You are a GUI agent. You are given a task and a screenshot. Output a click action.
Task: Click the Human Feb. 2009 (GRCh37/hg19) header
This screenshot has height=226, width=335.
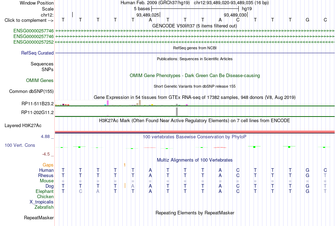click(155, 3)
